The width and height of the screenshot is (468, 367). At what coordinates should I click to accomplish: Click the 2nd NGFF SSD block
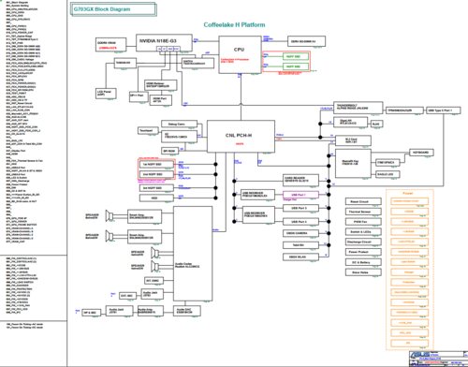pos(156,174)
